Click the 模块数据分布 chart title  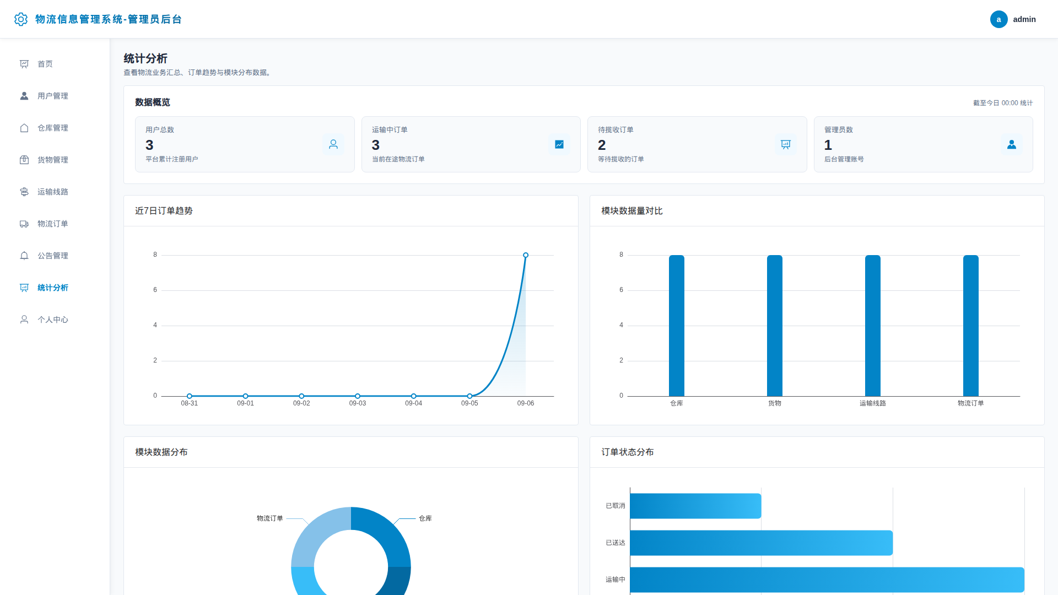click(x=161, y=452)
